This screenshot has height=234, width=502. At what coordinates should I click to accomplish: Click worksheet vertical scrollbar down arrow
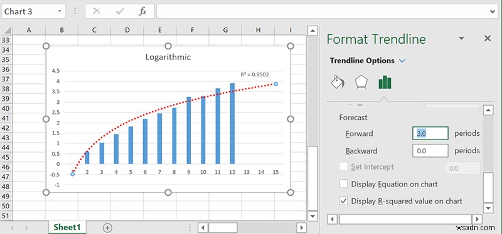(312, 216)
